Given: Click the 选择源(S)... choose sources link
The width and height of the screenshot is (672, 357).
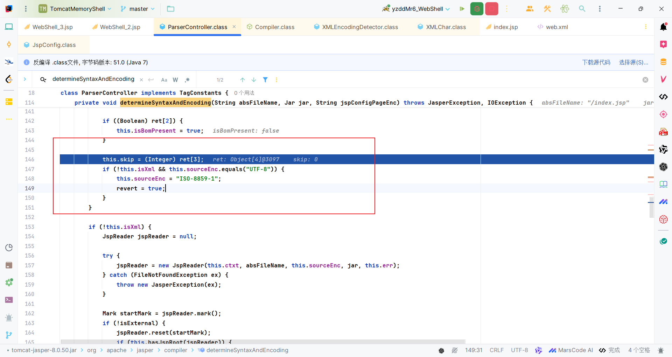Looking at the screenshot, I should (x=633, y=62).
